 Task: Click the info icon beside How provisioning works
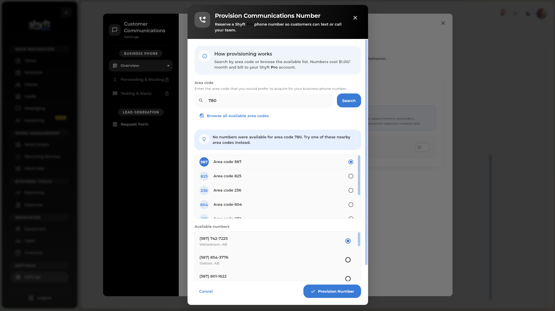(x=204, y=56)
